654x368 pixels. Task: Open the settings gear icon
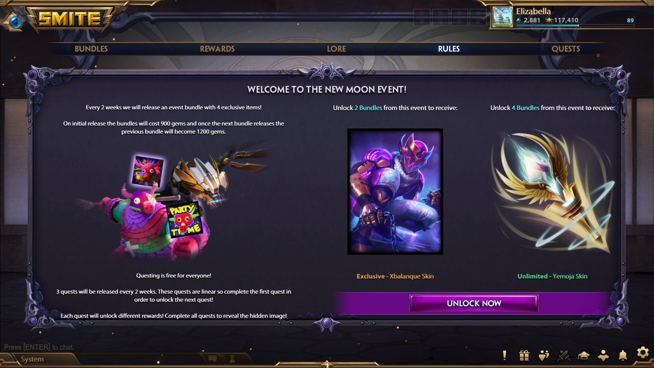tap(643, 352)
